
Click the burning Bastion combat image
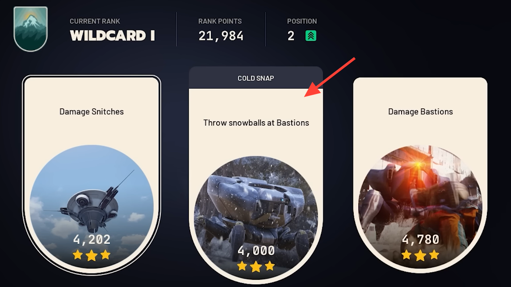[x=420, y=207]
